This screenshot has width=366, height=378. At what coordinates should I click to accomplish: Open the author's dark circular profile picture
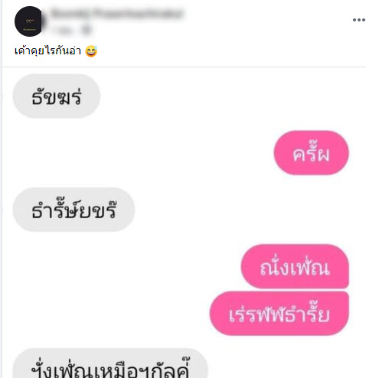pos(29,21)
